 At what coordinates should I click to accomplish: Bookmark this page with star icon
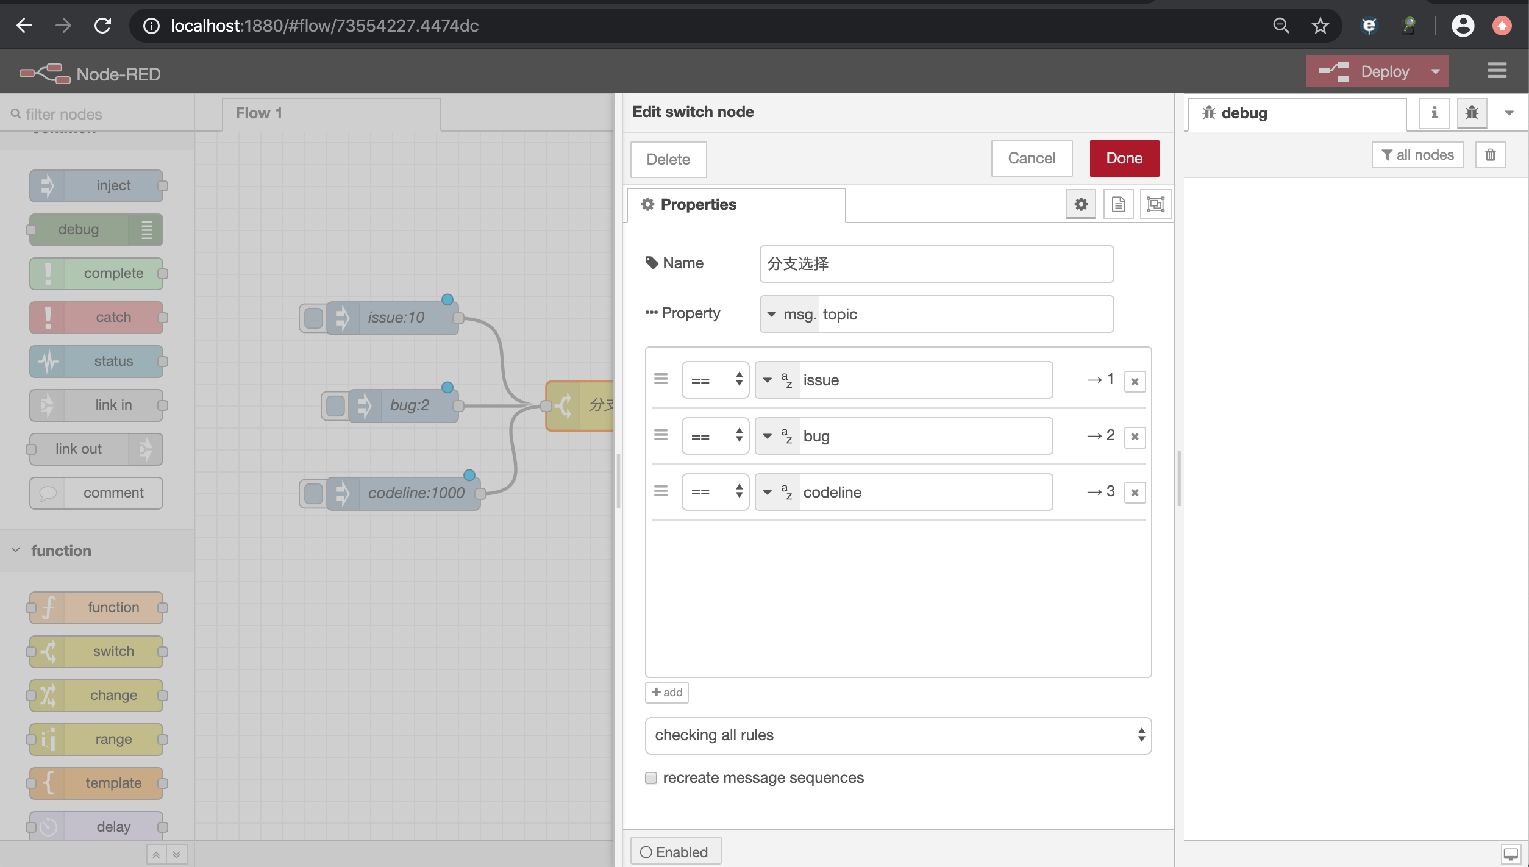click(x=1320, y=26)
